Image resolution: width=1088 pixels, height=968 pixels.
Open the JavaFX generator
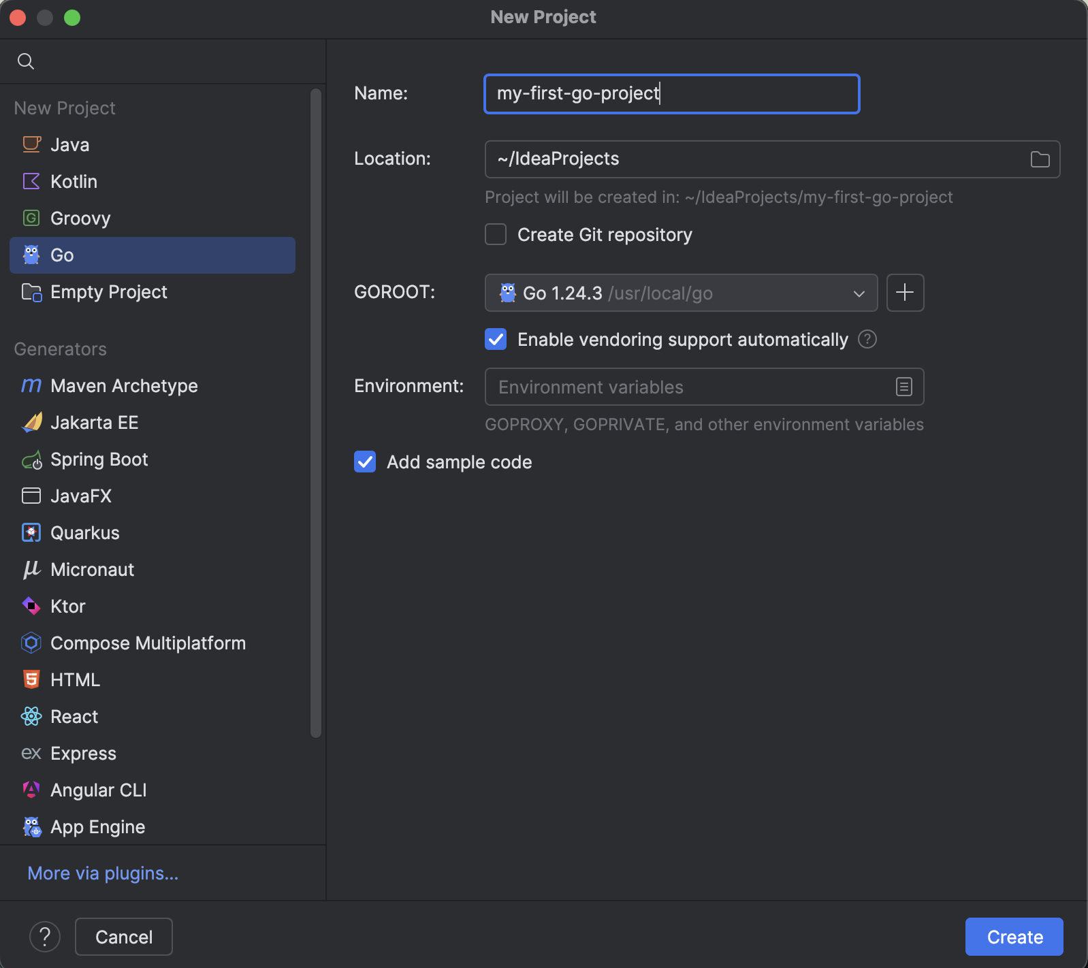(153, 496)
